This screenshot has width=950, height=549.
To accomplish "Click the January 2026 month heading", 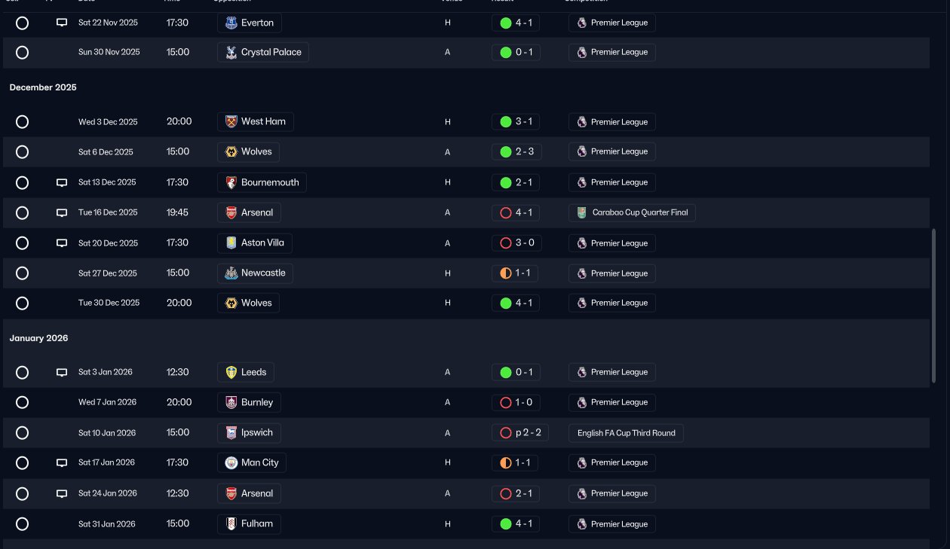I will pyautogui.click(x=38, y=338).
